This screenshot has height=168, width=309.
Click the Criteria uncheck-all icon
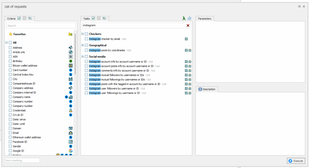24,18
